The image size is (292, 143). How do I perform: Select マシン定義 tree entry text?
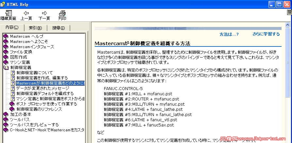(x=20, y=62)
